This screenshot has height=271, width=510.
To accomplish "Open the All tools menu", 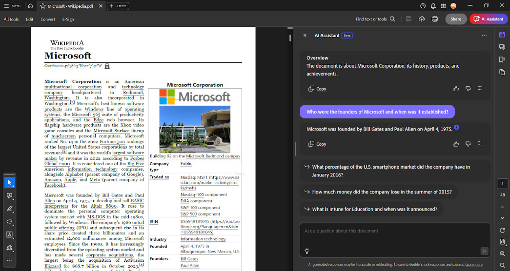I will click(x=11, y=19).
